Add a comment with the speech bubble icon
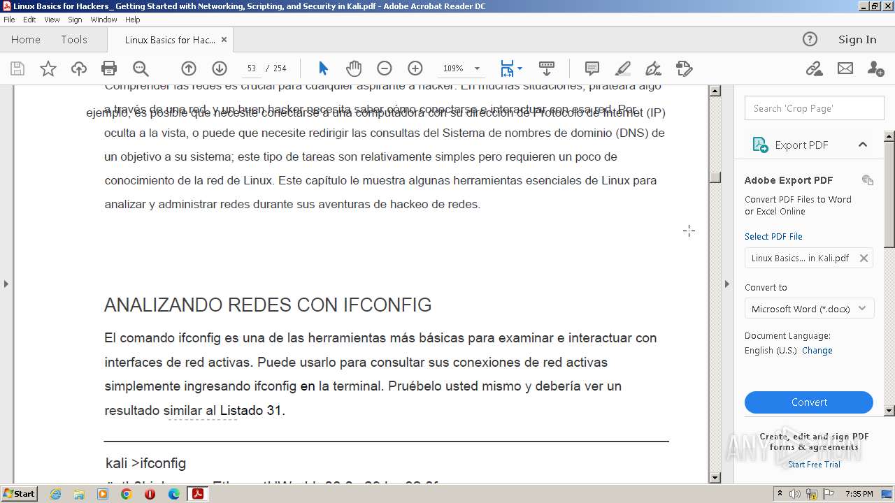Screen dimensions: 895x503 [x=592, y=68]
